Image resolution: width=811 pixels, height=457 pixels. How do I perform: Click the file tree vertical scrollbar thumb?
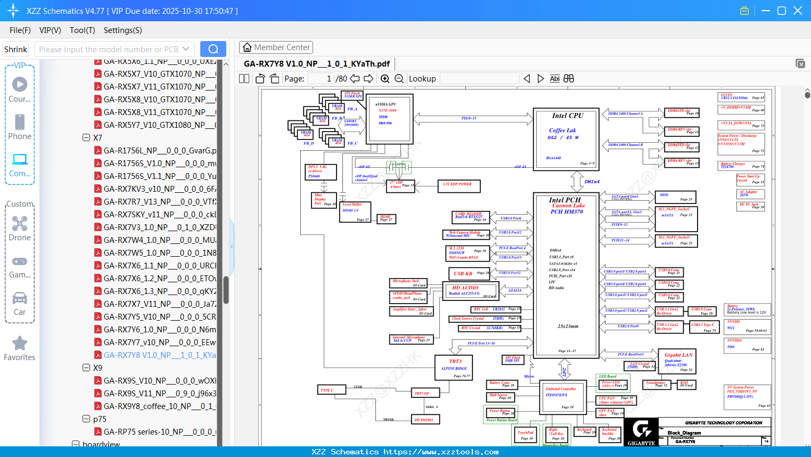click(226, 290)
